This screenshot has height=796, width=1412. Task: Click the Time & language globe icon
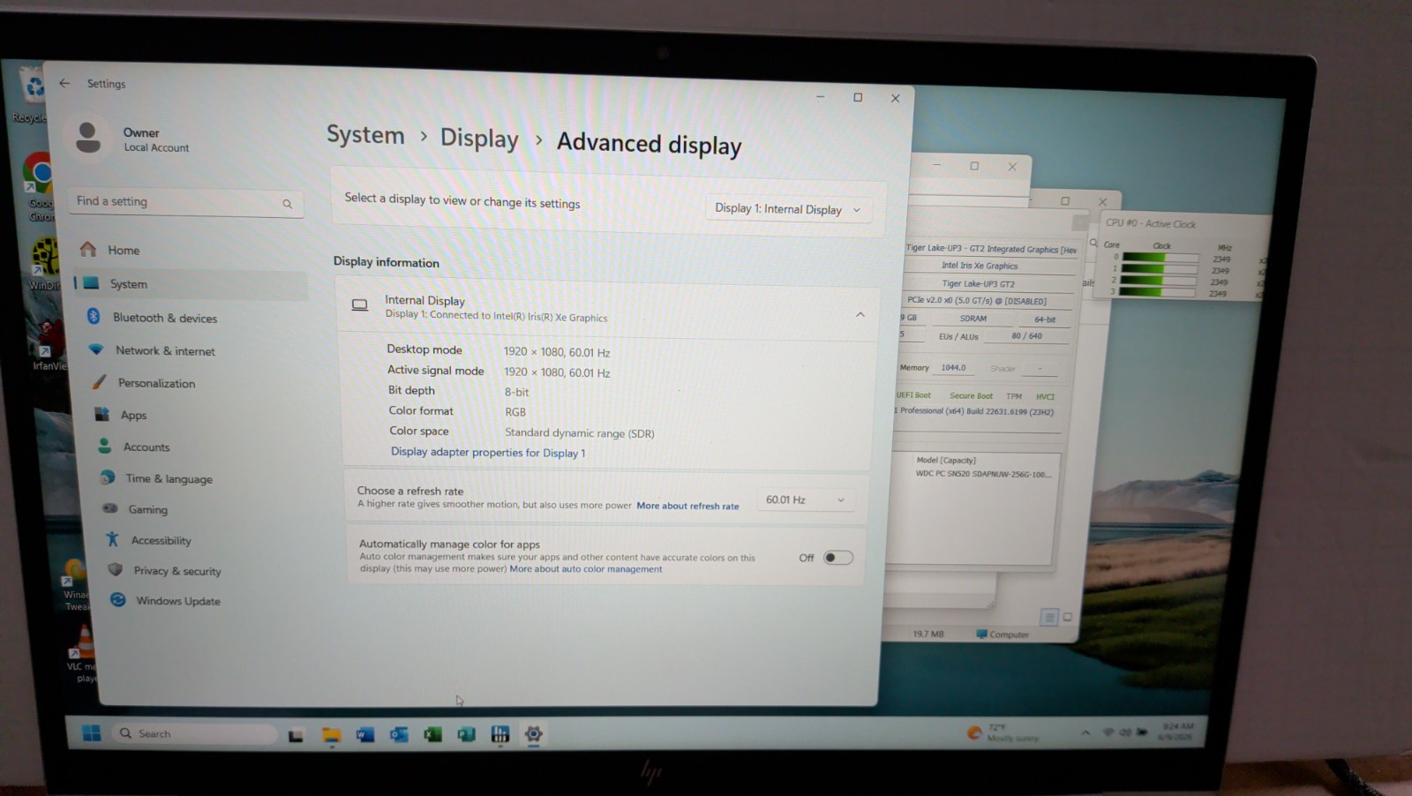click(108, 477)
